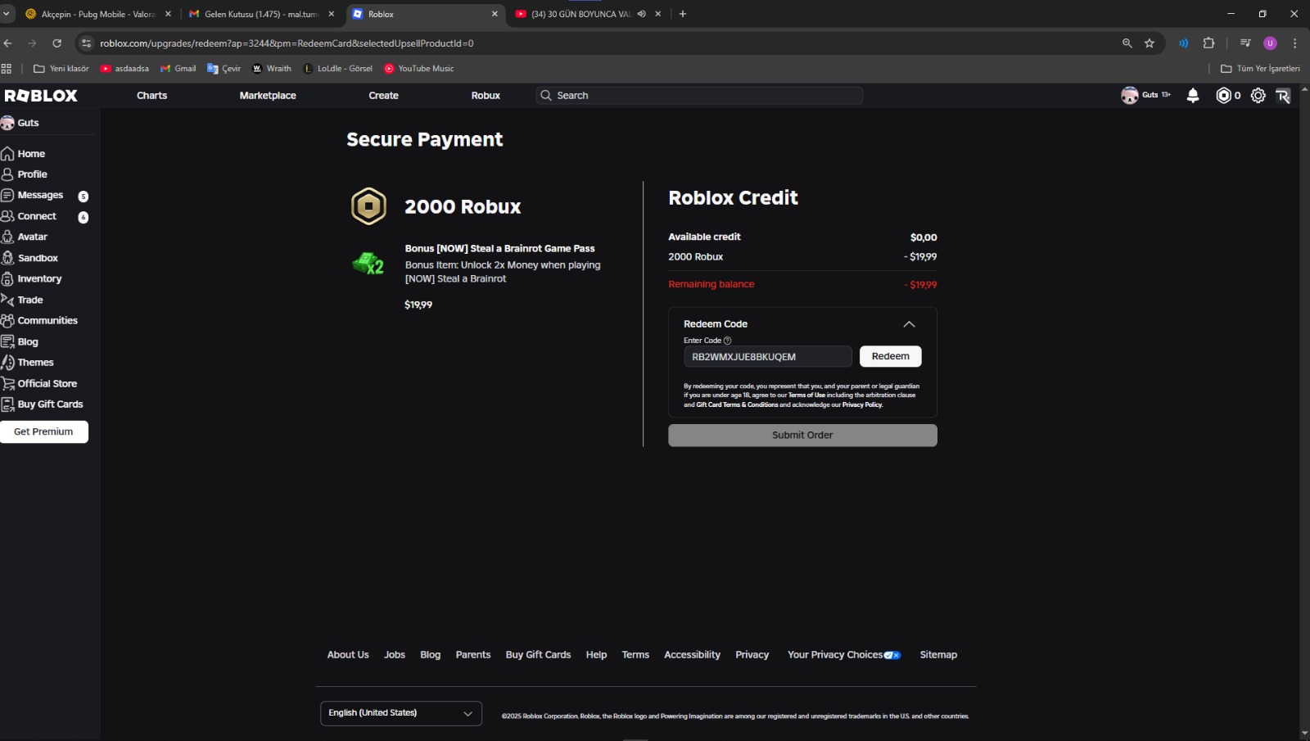The image size is (1310, 741).
Task: Click the Redeem button
Action: tap(891, 356)
